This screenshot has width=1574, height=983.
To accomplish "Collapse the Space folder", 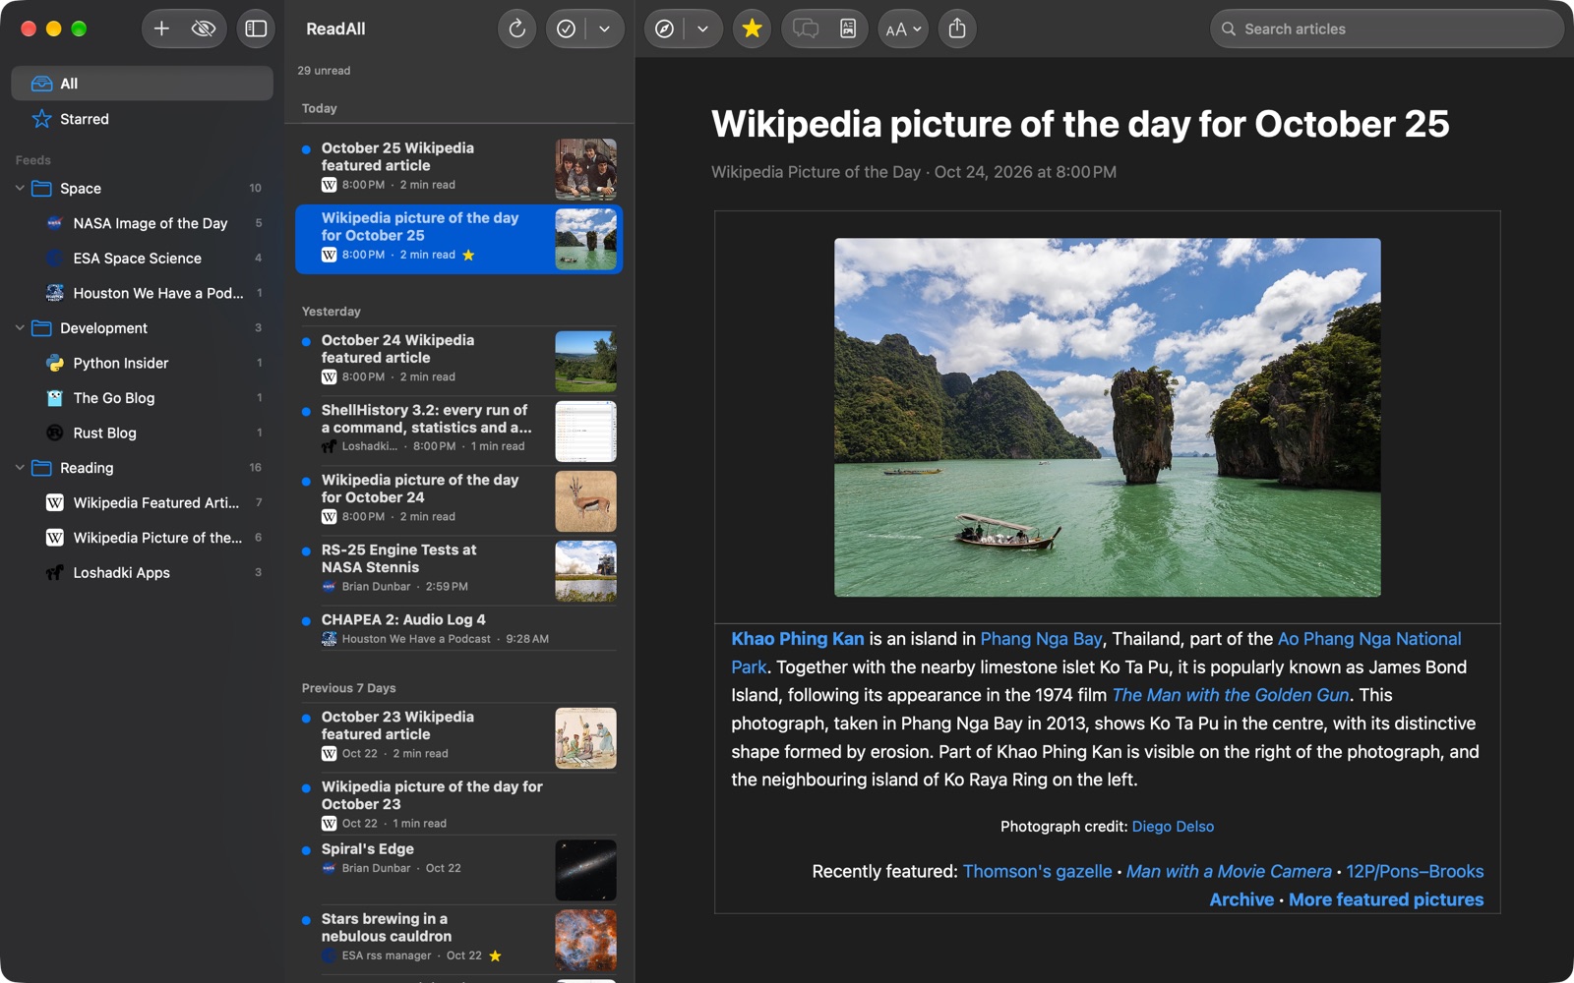I will tap(20, 188).
